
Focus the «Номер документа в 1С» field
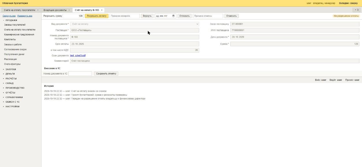tap(80, 74)
